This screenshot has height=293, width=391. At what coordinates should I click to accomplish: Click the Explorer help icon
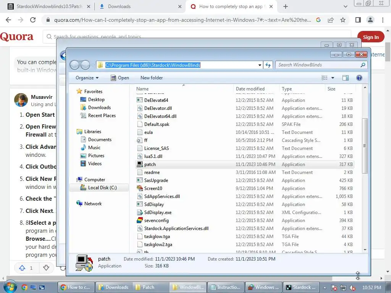359,78
